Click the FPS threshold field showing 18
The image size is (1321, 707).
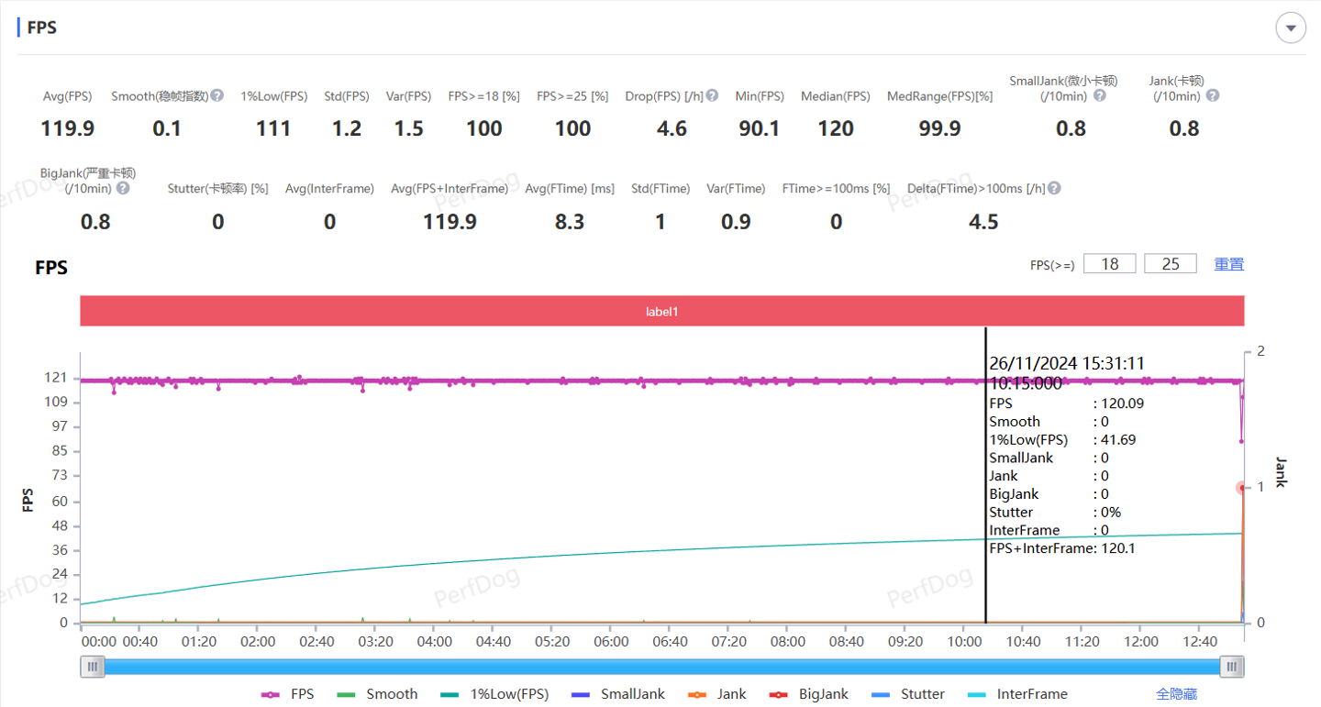click(x=1110, y=264)
